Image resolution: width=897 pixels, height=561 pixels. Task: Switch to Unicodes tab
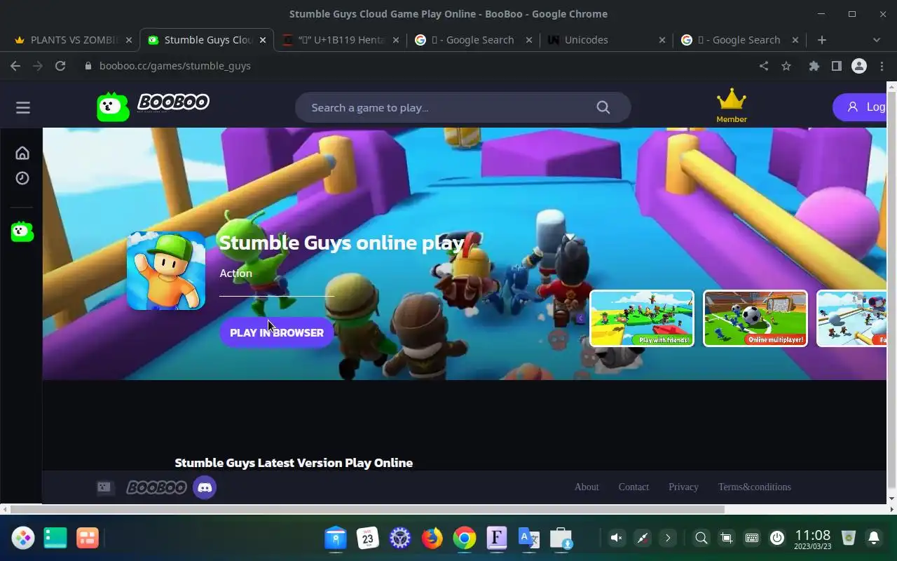click(606, 40)
